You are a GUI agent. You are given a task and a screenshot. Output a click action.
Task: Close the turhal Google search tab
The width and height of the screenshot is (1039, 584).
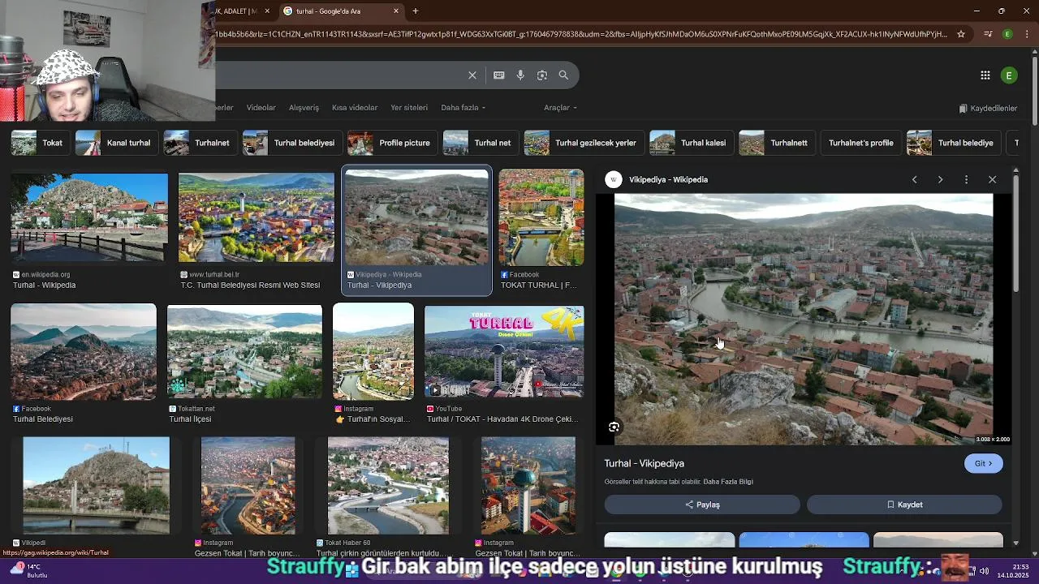pyautogui.click(x=396, y=11)
